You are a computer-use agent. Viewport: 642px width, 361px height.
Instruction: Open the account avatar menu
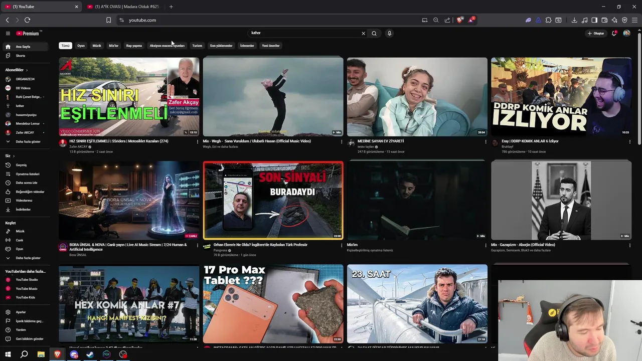coord(626,33)
